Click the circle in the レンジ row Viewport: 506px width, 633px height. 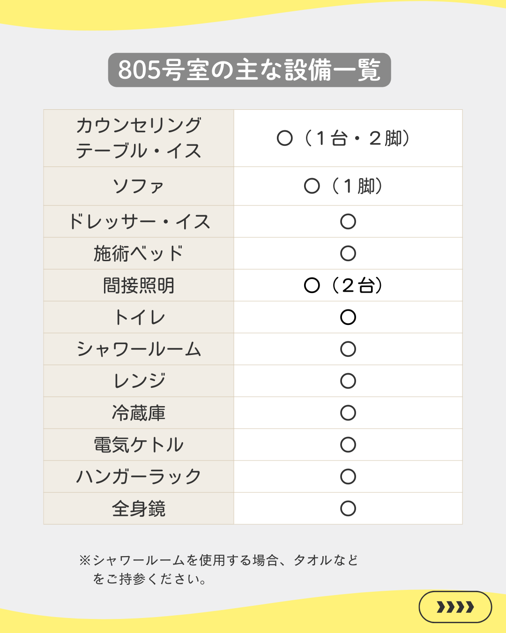(x=348, y=381)
